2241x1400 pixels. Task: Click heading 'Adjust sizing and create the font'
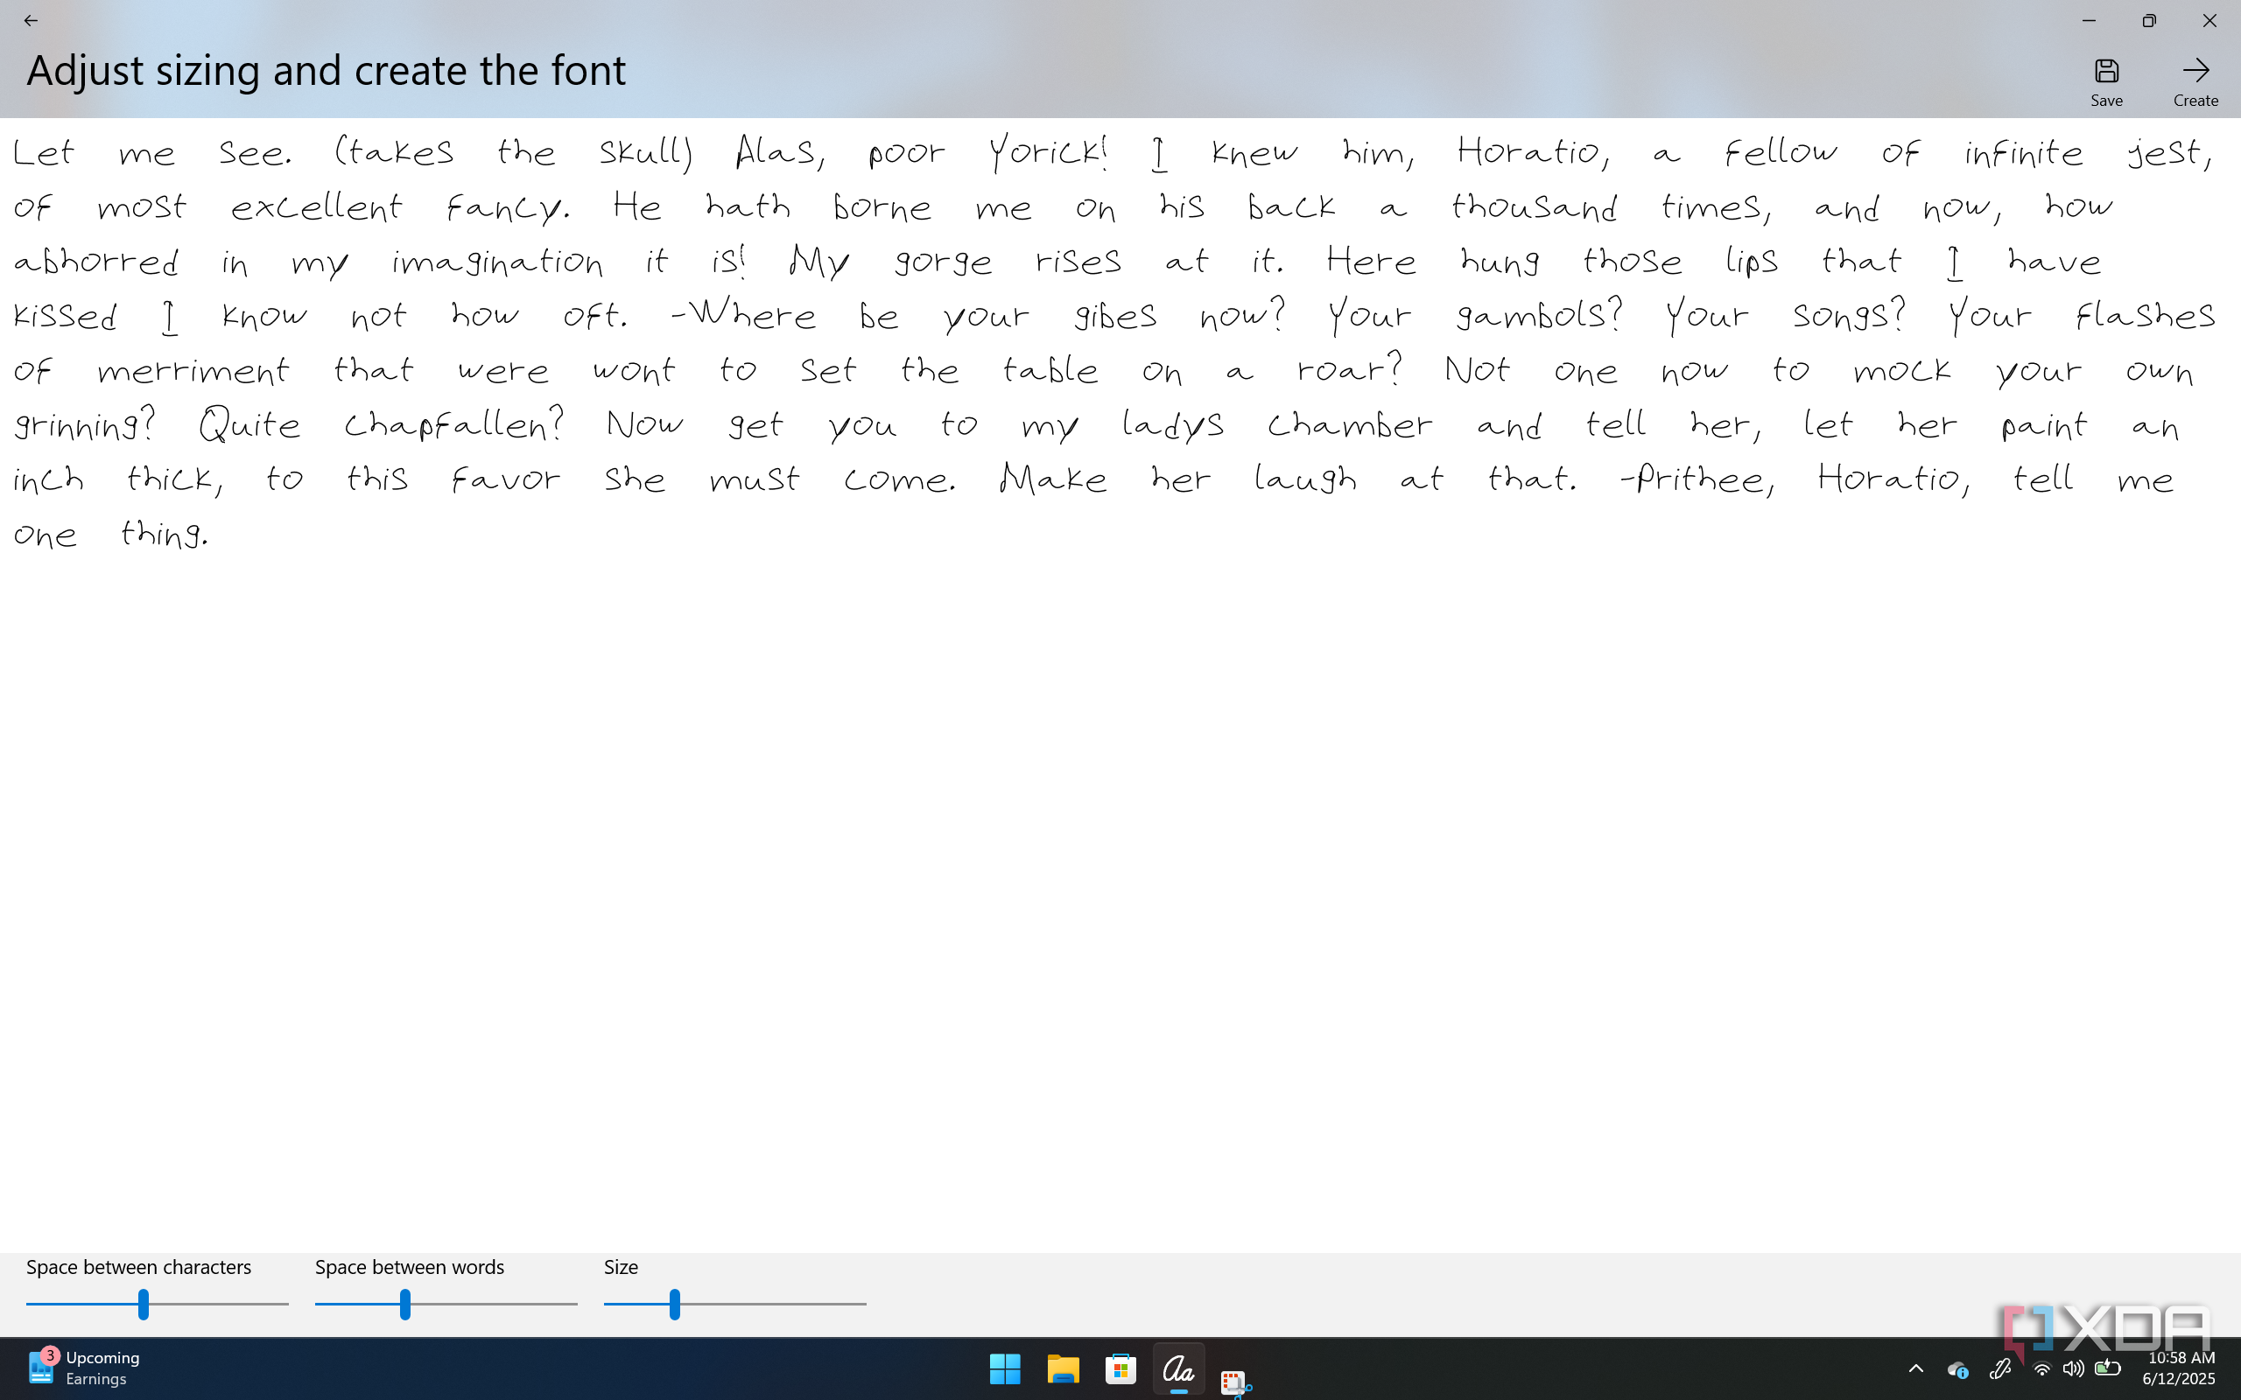pos(326,70)
